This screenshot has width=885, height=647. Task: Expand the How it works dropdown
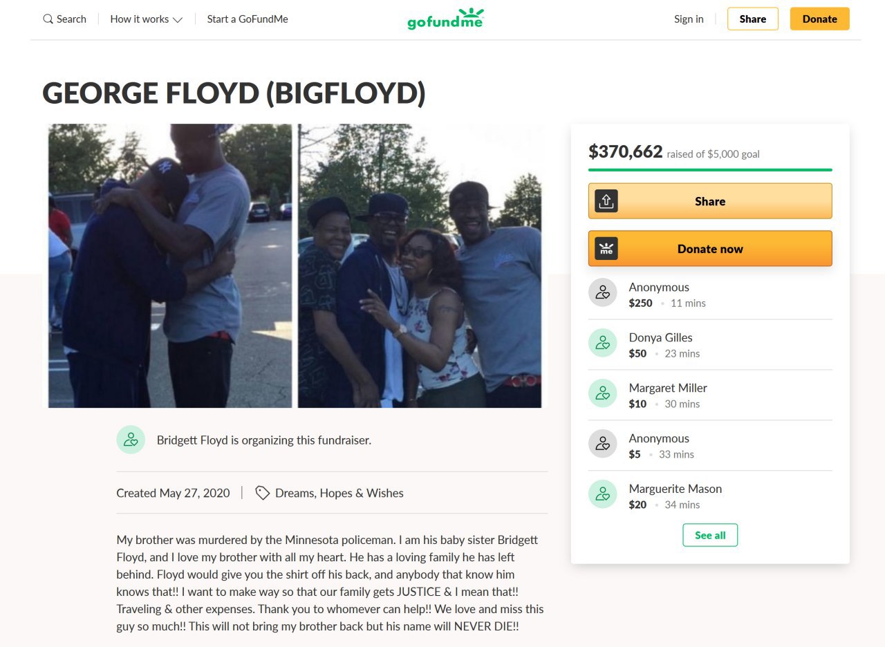pos(146,19)
